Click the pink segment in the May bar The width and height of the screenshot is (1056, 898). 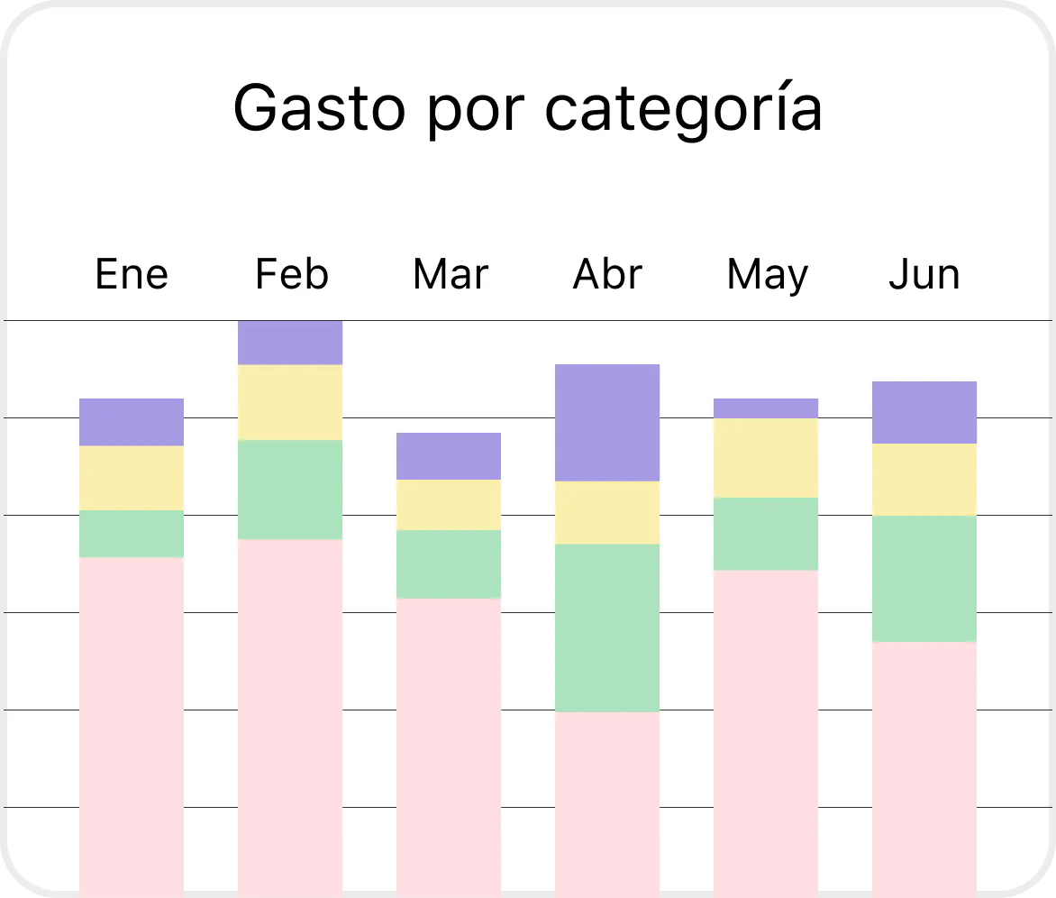[x=766, y=730]
